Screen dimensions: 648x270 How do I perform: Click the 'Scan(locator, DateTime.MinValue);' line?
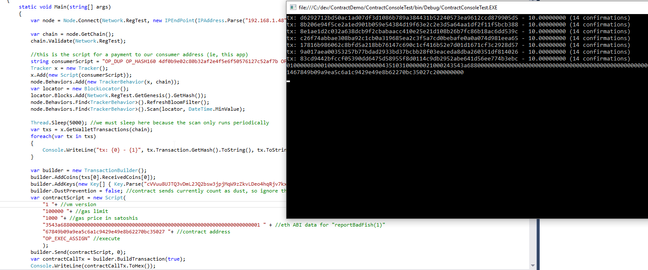[138, 109]
